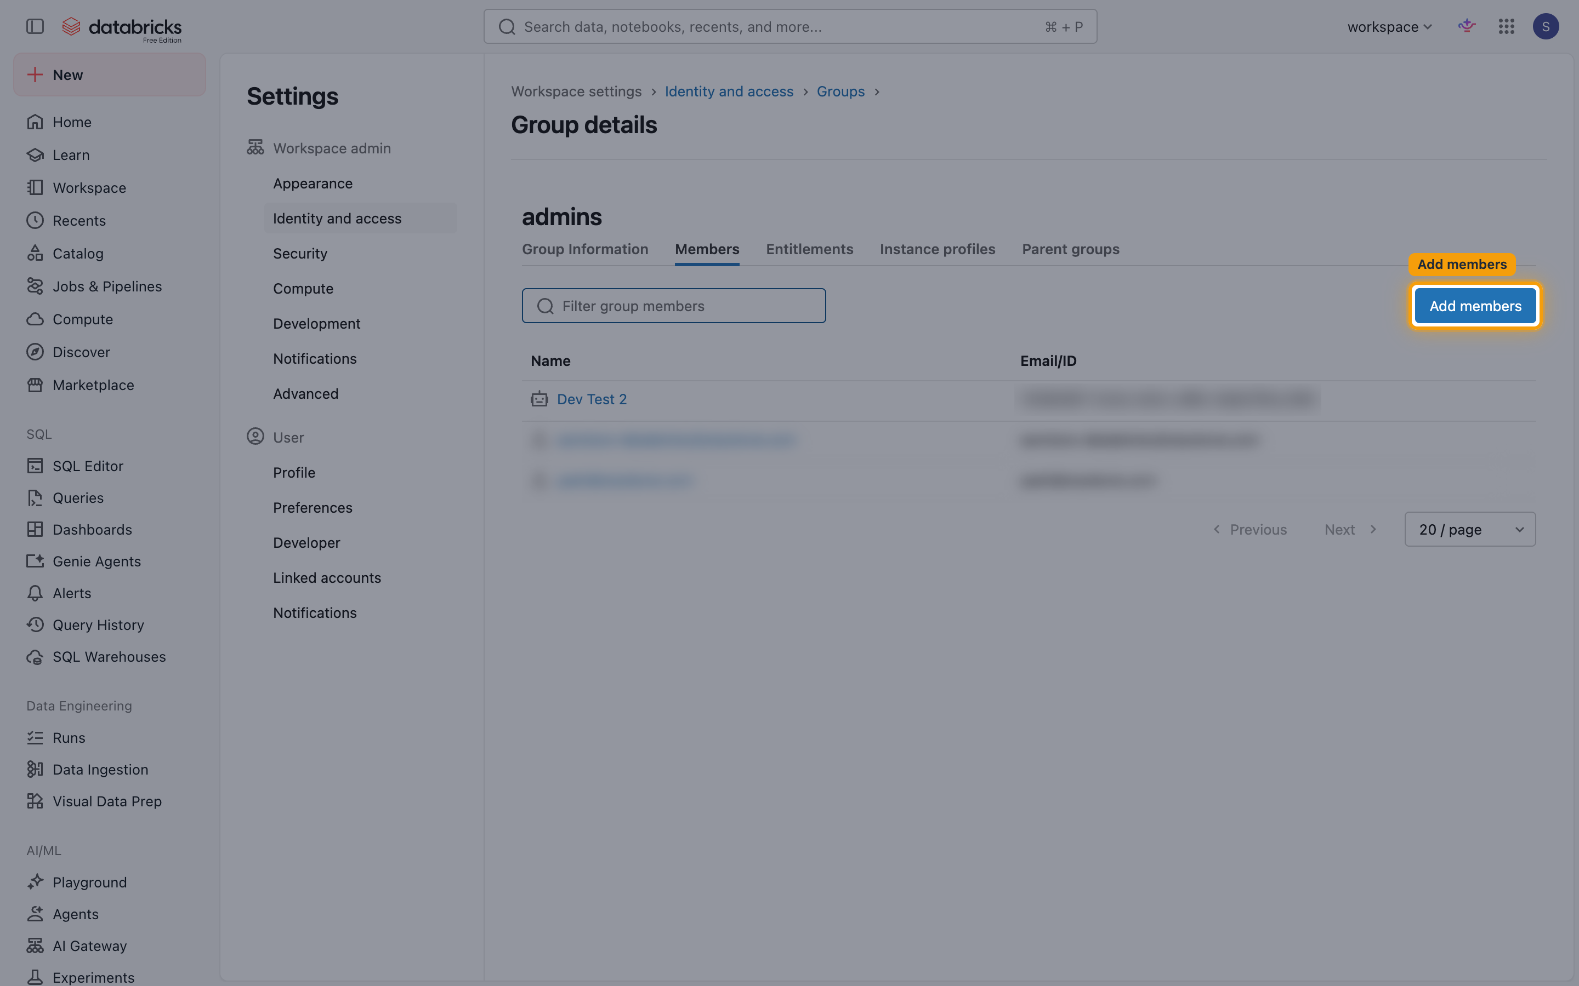Click the SQL Warehouses icon
Viewport: 1579px width, 986px height.
[35, 657]
